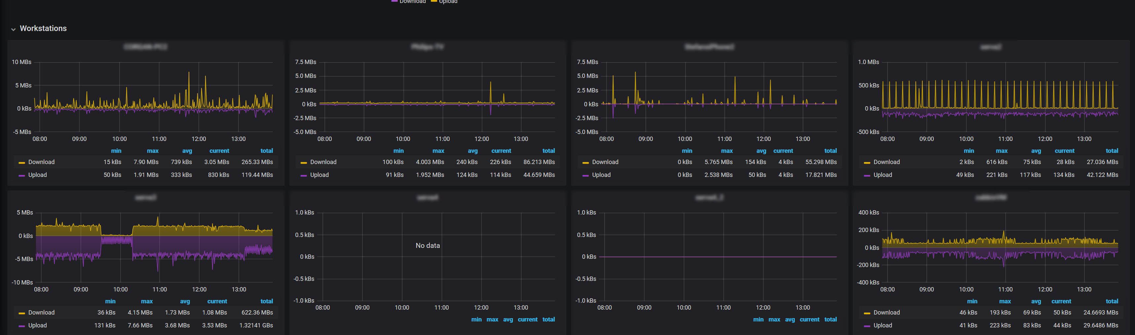Select the '3.05 MBs' current value

tap(216, 162)
